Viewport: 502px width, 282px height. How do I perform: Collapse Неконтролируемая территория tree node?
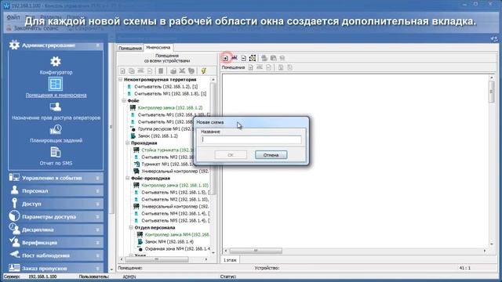121,79
